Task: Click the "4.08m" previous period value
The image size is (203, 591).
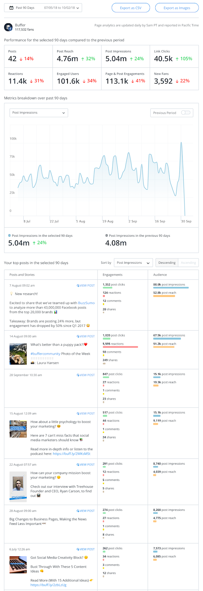Action: 116,243
